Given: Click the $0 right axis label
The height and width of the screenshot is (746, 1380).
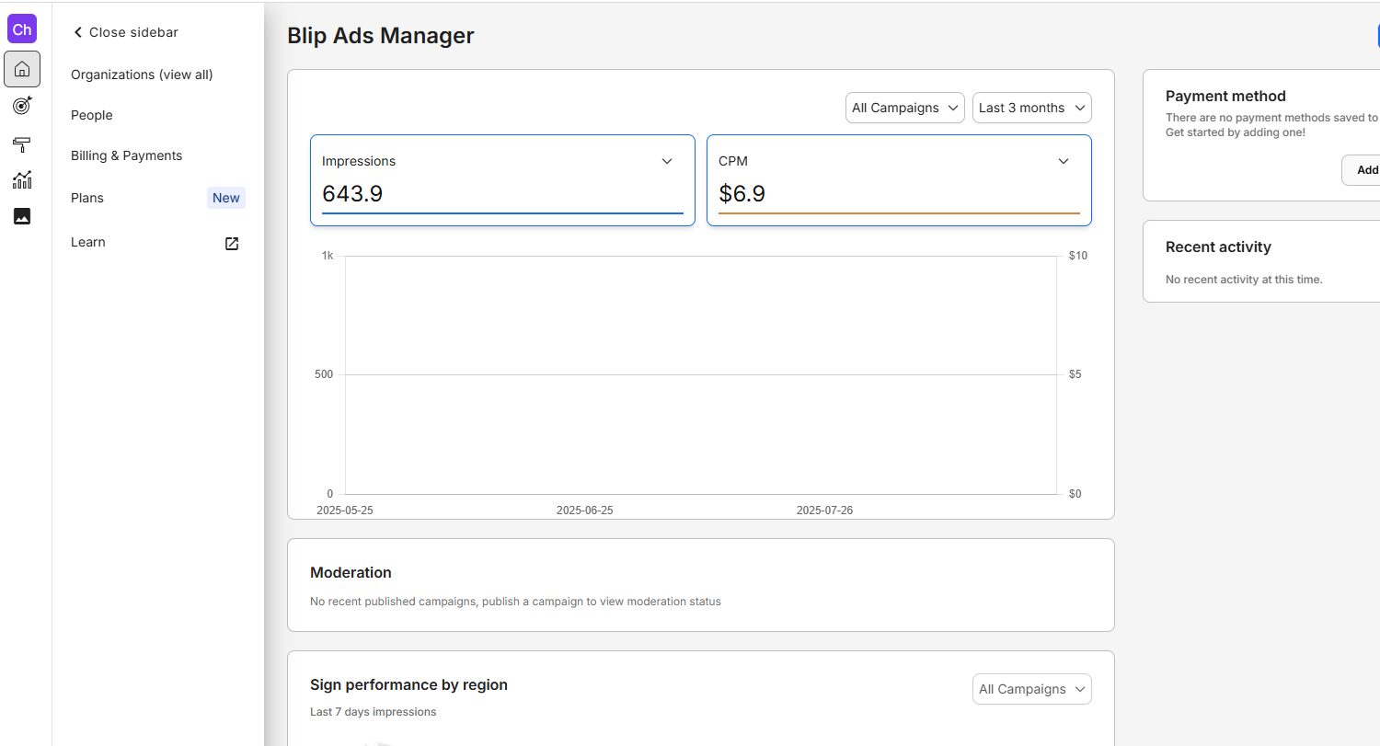Looking at the screenshot, I should pyautogui.click(x=1075, y=494).
